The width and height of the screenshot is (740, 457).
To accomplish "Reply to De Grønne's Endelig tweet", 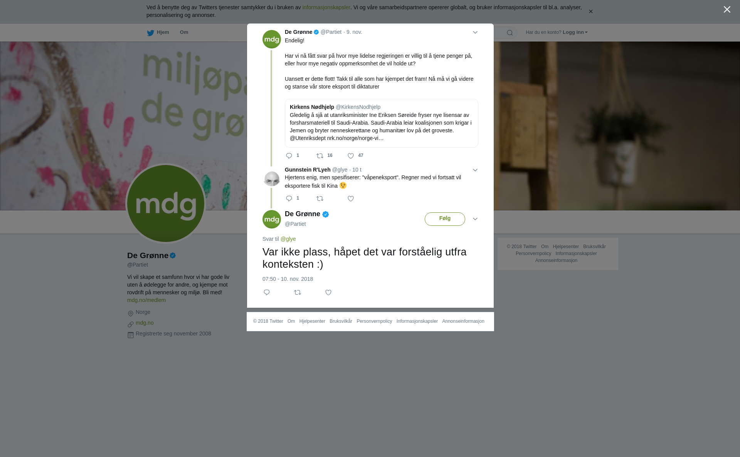I will (x=289, y=156).
